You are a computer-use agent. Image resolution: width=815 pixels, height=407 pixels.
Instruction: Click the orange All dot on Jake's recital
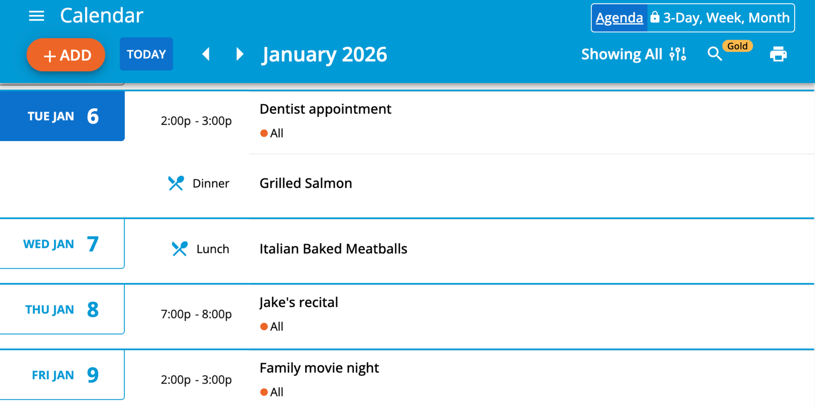(264, 326)
